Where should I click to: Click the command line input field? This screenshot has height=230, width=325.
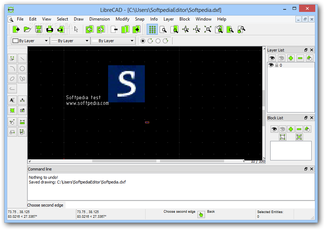coord(190,205)
